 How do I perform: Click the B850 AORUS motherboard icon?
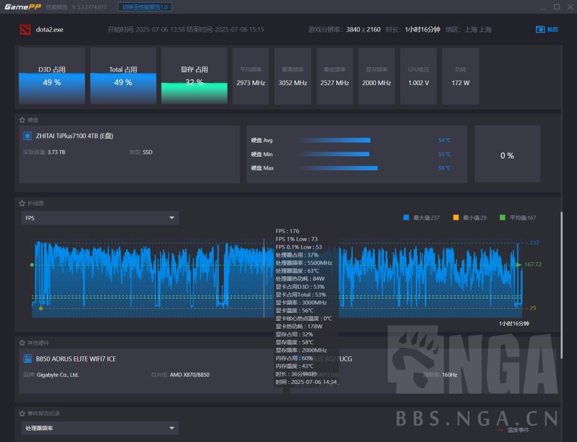pyautogui.click(x=27, y=359)
